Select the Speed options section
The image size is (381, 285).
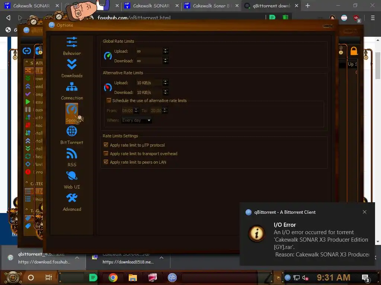point(72,113)
